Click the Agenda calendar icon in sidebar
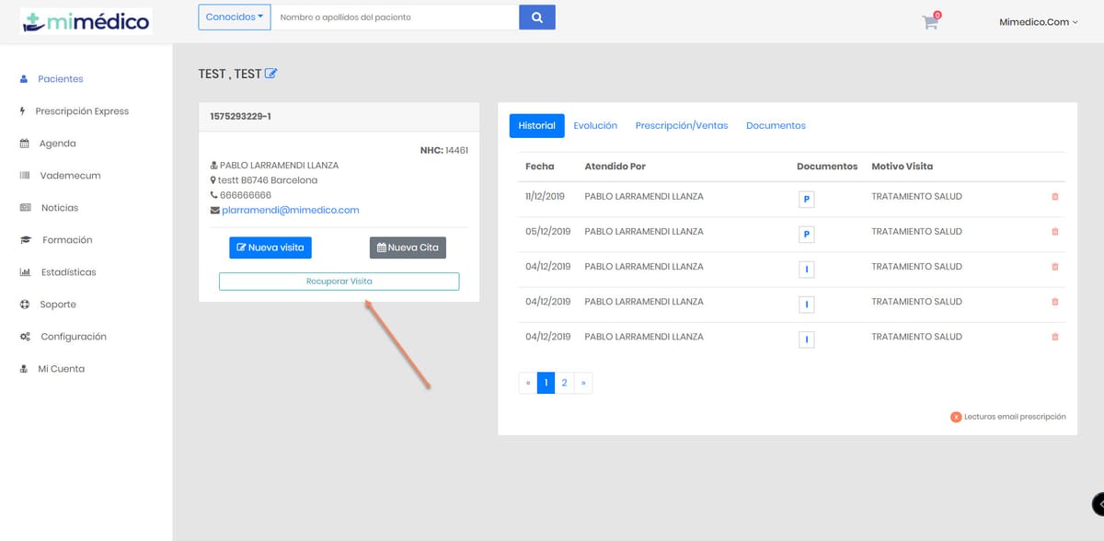1104x541 pixels. 25,144
